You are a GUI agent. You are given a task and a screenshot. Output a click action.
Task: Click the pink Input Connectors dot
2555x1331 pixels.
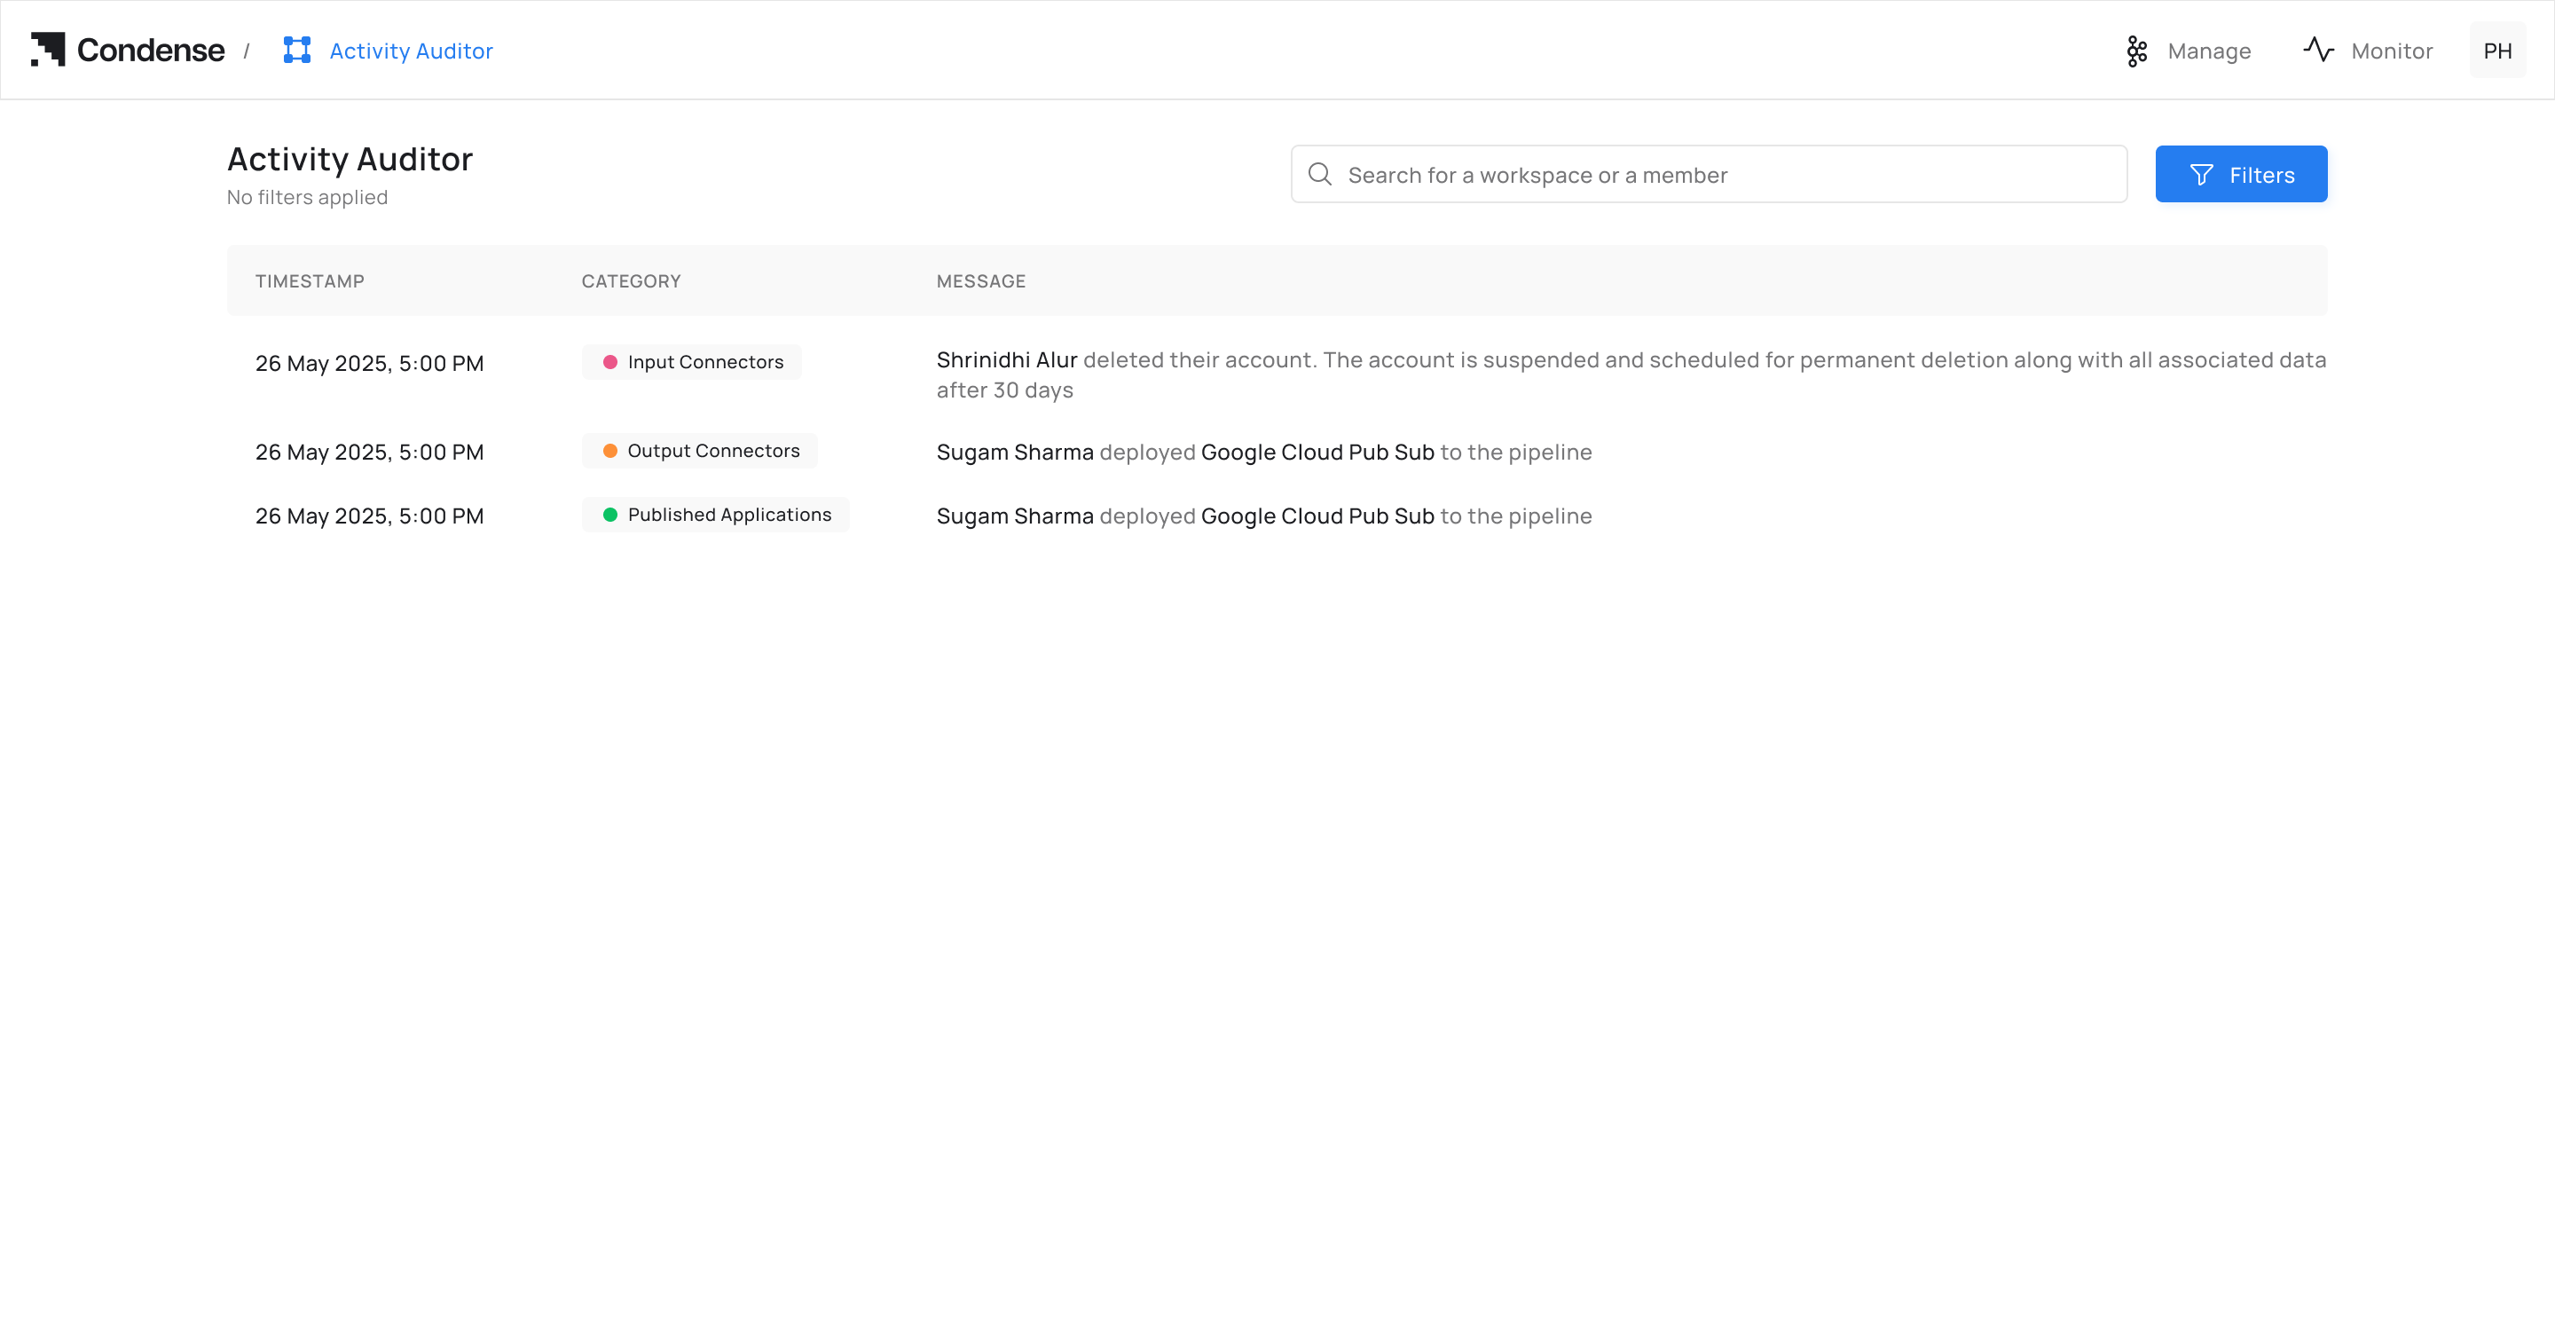610,362
